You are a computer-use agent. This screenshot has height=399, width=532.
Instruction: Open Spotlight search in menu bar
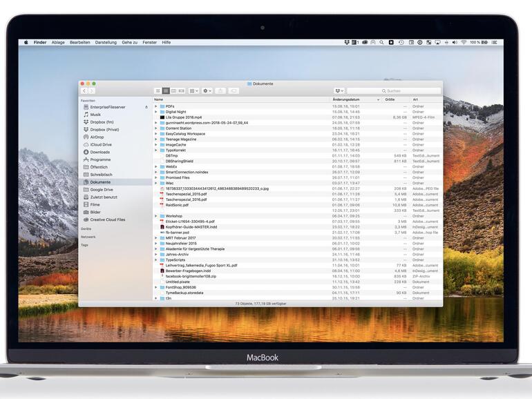(381, 42)
